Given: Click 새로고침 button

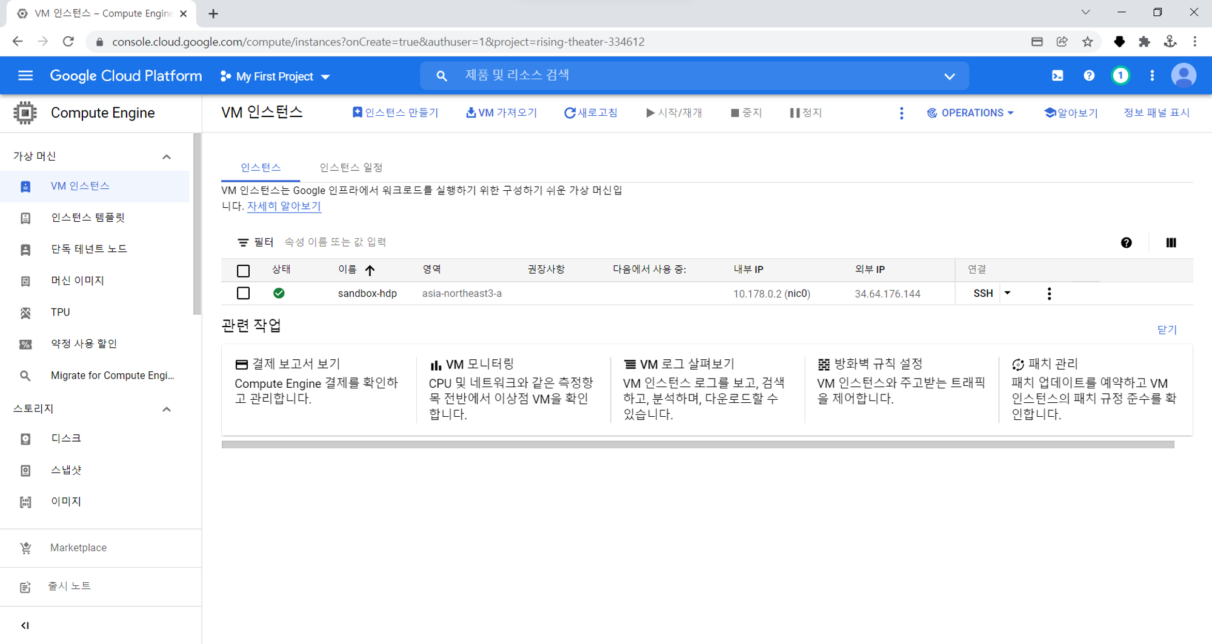Looking at the screenshot, I should tap(591, 113).
